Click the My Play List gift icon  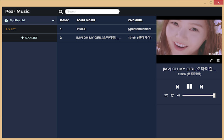pos(6,20)
